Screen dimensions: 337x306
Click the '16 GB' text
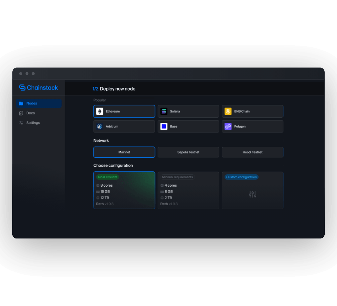pos(105,192)
